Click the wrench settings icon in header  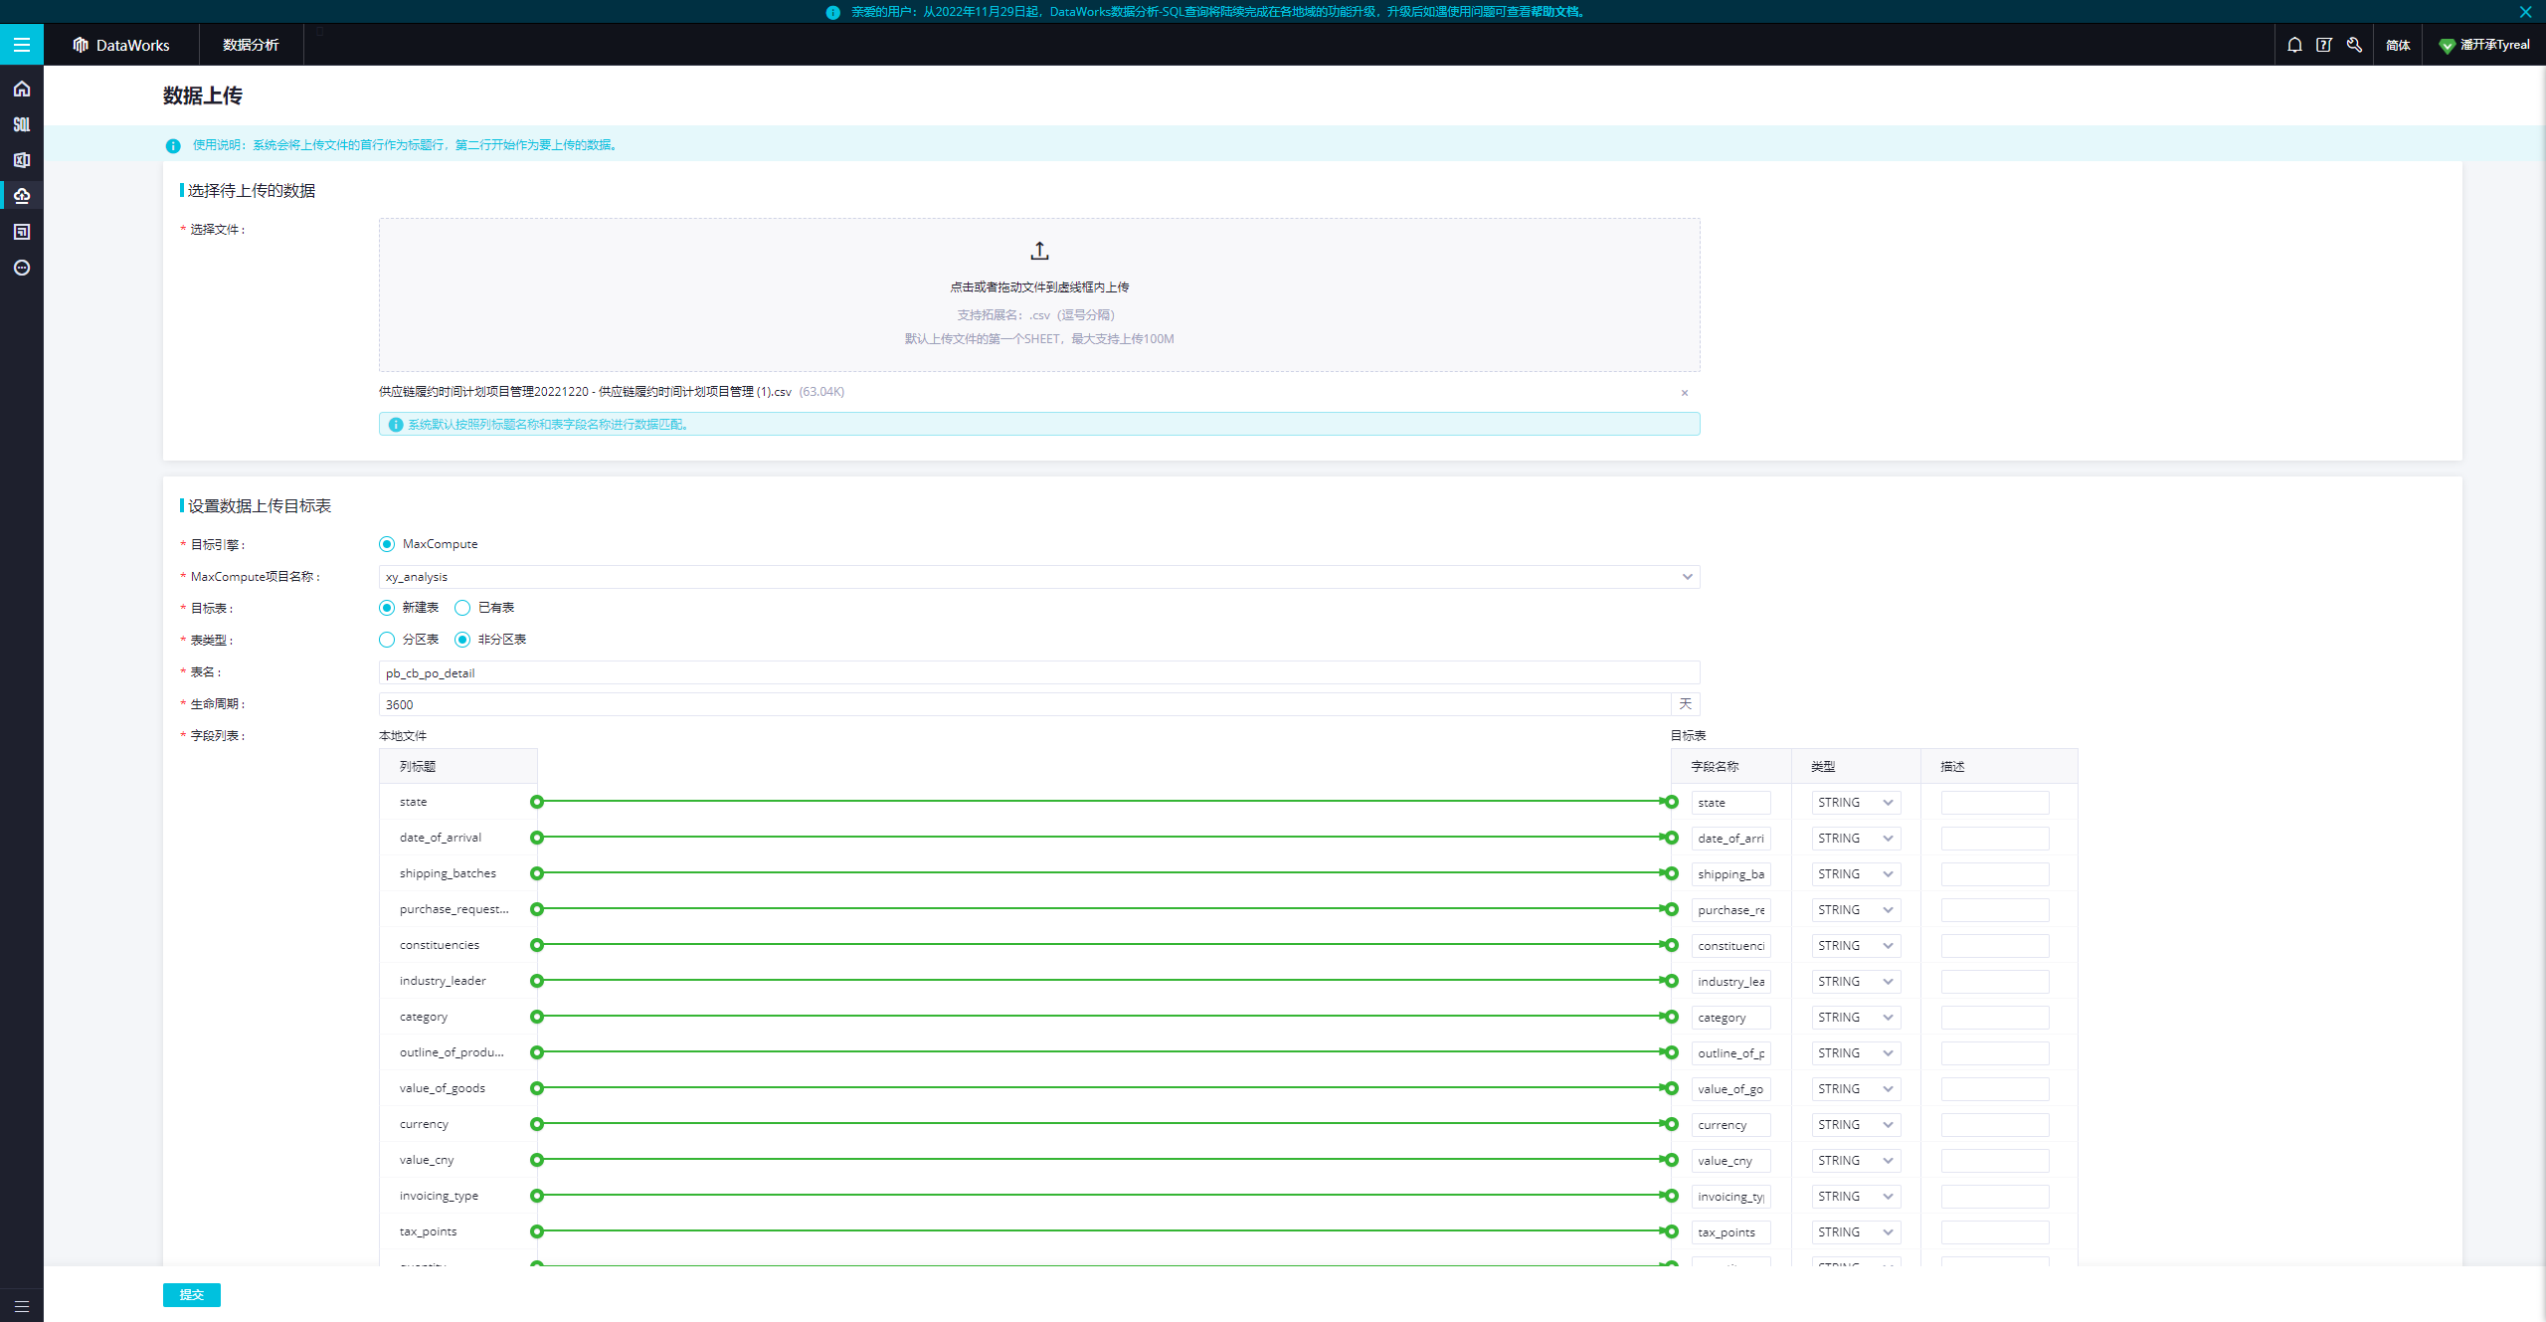(2354, 45)
